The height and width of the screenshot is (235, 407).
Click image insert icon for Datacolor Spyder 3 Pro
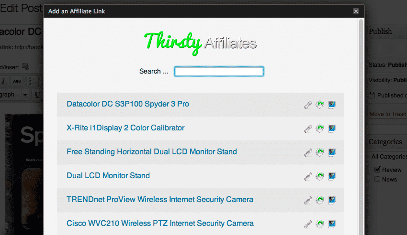click(x=332, y=105)
